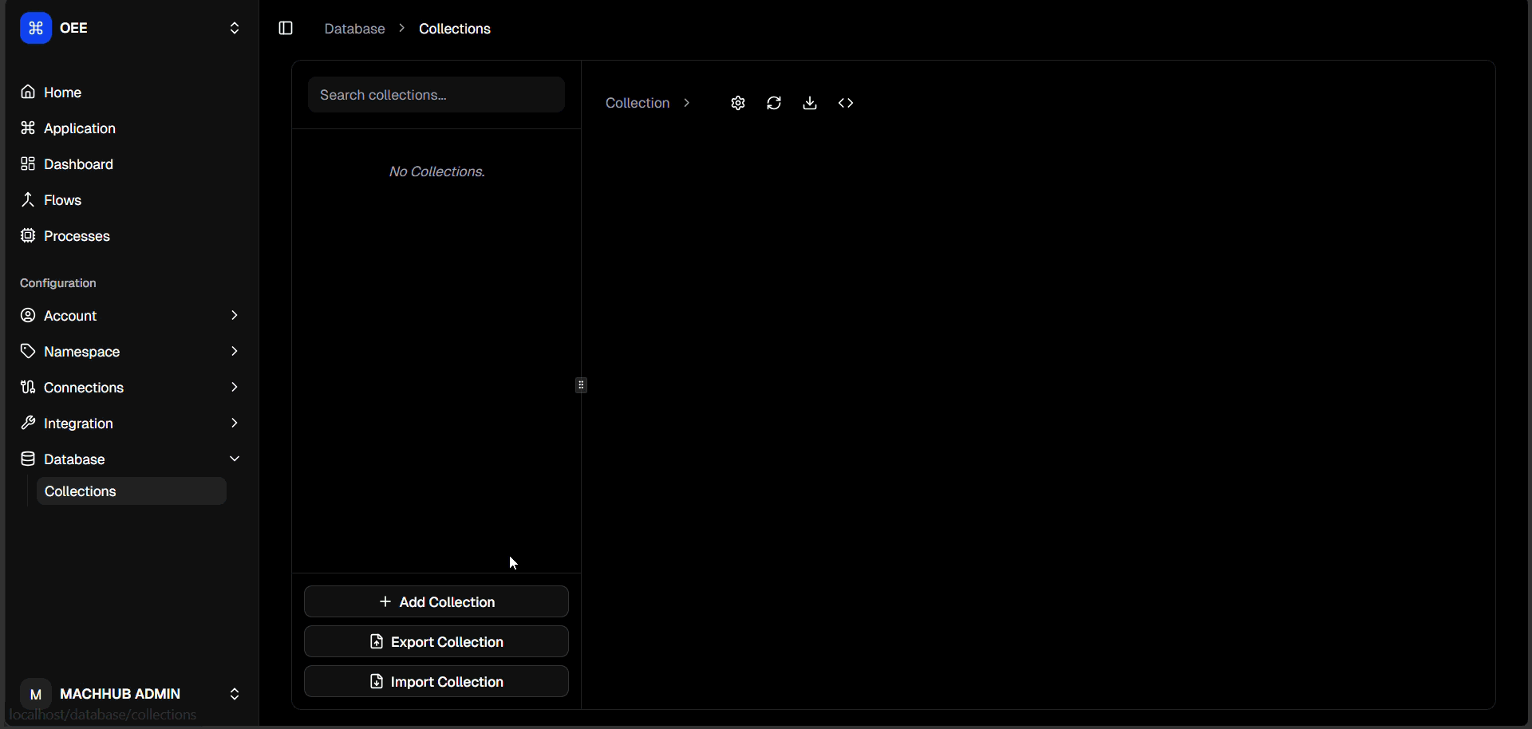The image size is (1532, 729).
Task: Click the OEE workspace name text
Action: [73, 28]
